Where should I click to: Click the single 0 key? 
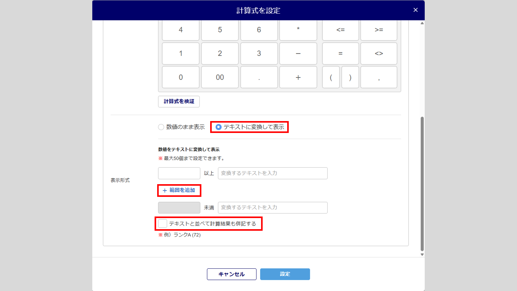tap(181, 77)
